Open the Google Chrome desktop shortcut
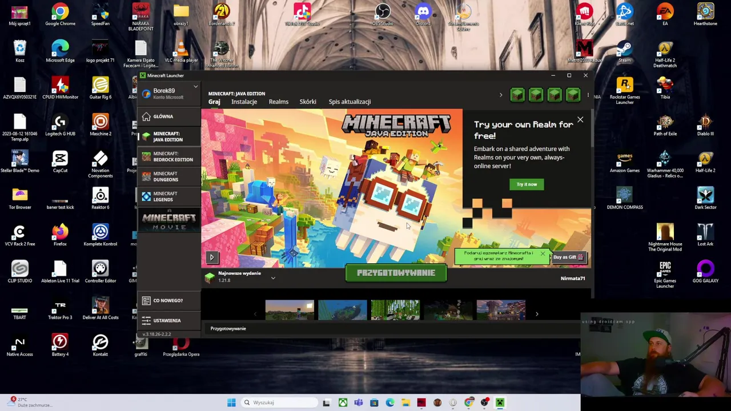This screenshot has height=411, width=731. pyautogui.click(x=60, y=15)
